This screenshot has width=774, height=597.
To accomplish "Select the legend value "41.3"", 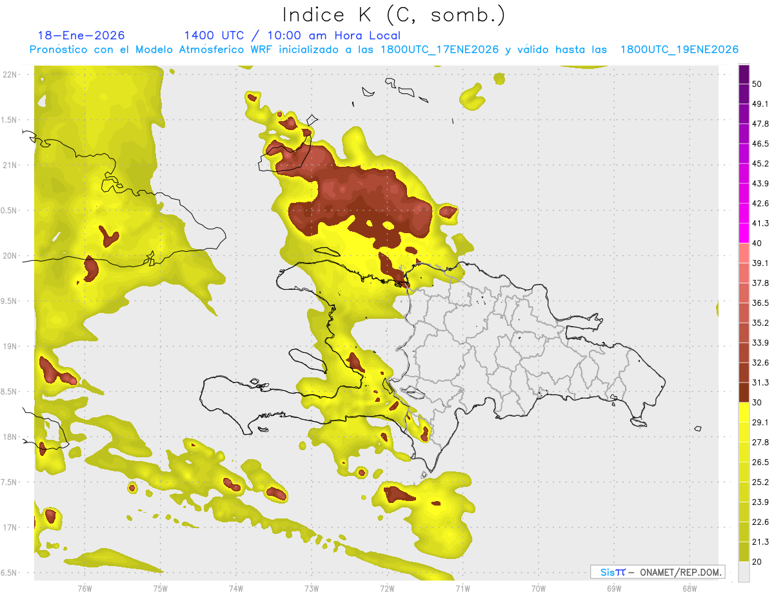I will [761, 223].
